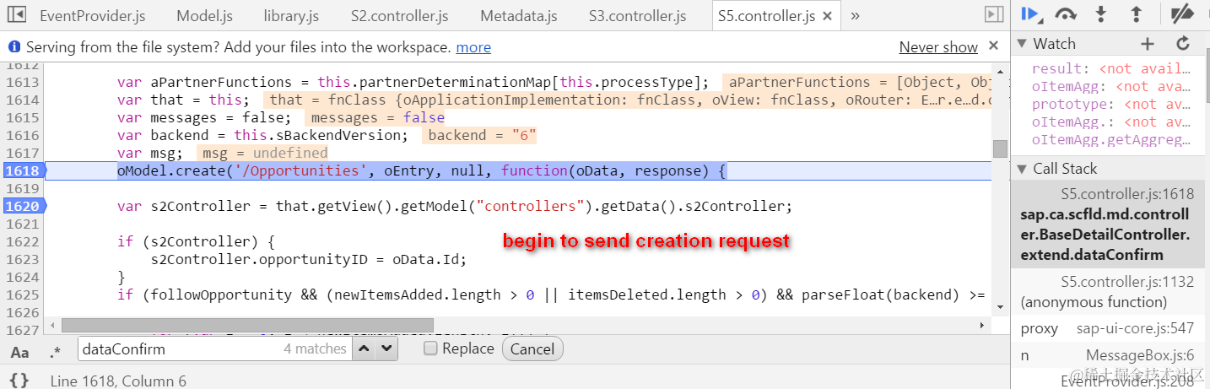Add a new watch expression

click(x=1148, y=44)
